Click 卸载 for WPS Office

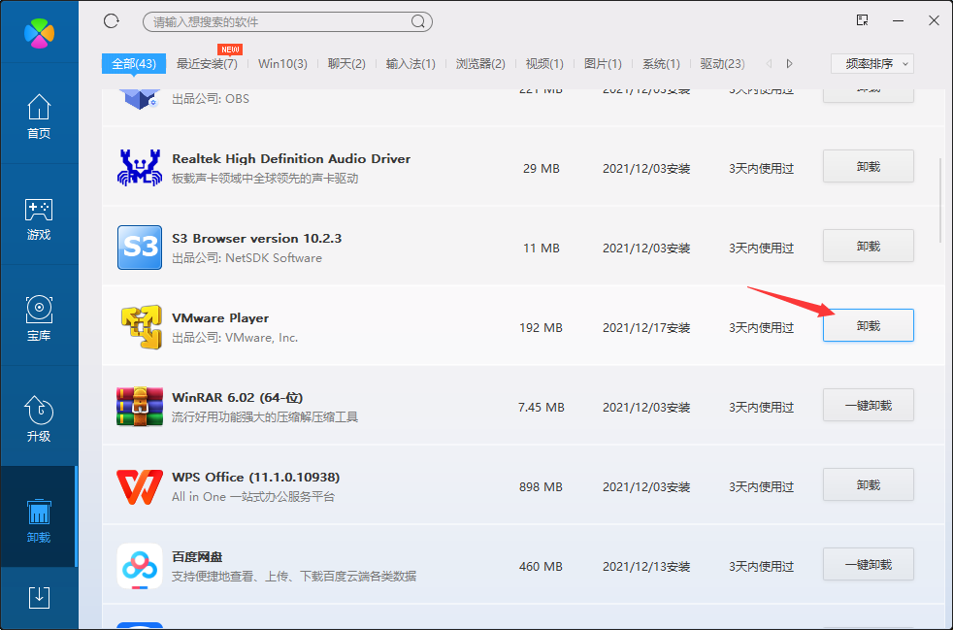(x=868, y=484)
